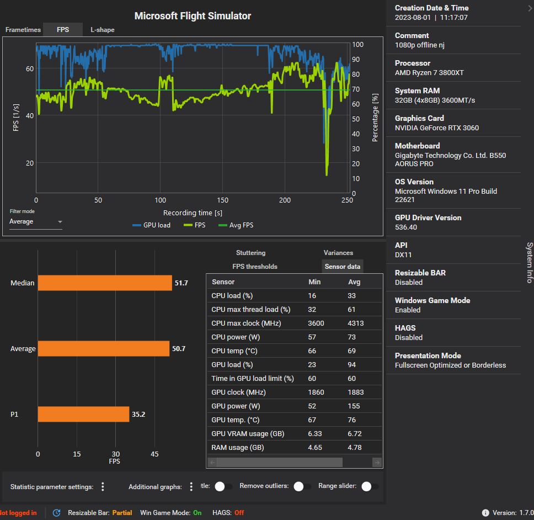The image size is (534, 520).
Task: Click the 'Version: 1.7.0' text
Action: 513,512
